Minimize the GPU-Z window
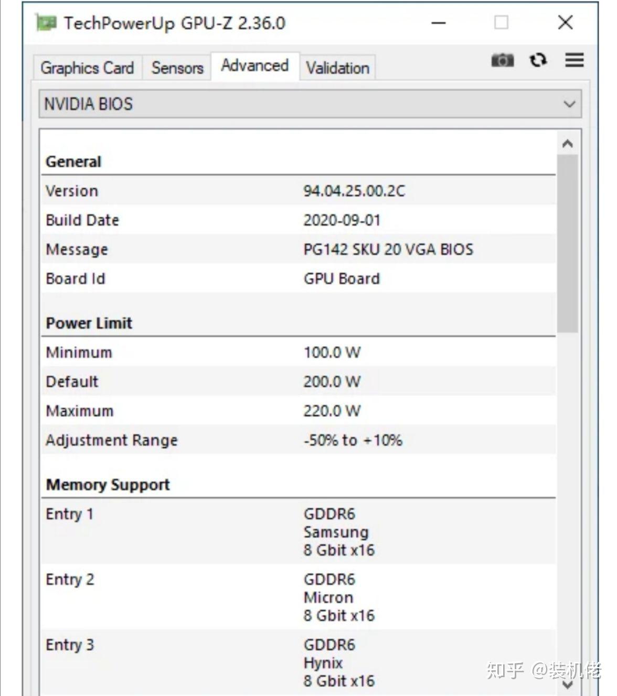 (439, 23)
